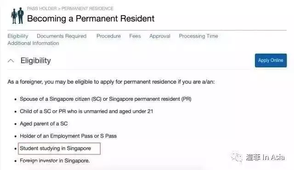Open Additional Information link
This screenshot has height=170, width=294.
click(x=33, y=43)
